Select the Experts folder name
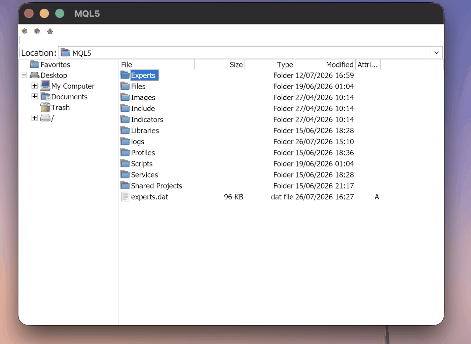 coord(143,75)
